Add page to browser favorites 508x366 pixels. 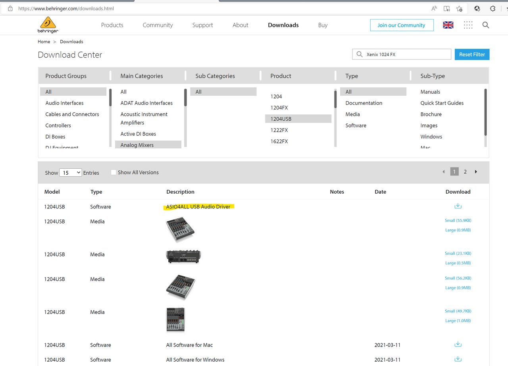(x=459, y=8)
